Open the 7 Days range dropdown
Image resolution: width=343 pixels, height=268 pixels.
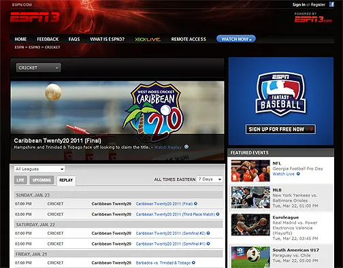point(210,180)
